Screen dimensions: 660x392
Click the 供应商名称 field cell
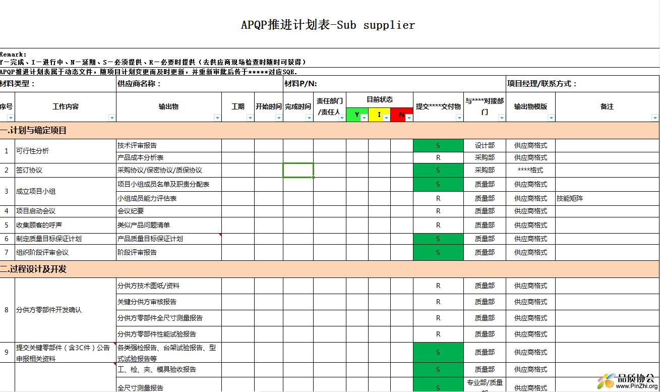pos(200,84)
